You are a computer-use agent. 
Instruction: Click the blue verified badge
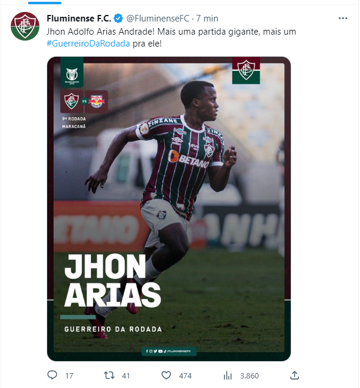click(118, 19)
